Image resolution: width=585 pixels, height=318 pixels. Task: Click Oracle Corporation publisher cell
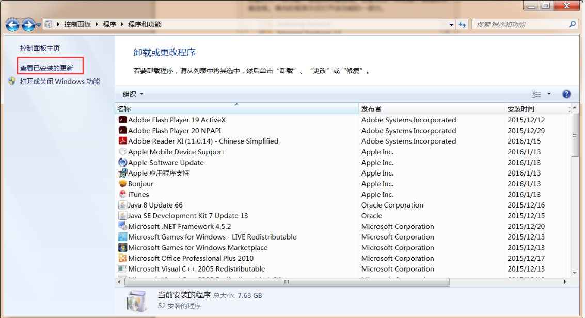[x=392, y=205]
